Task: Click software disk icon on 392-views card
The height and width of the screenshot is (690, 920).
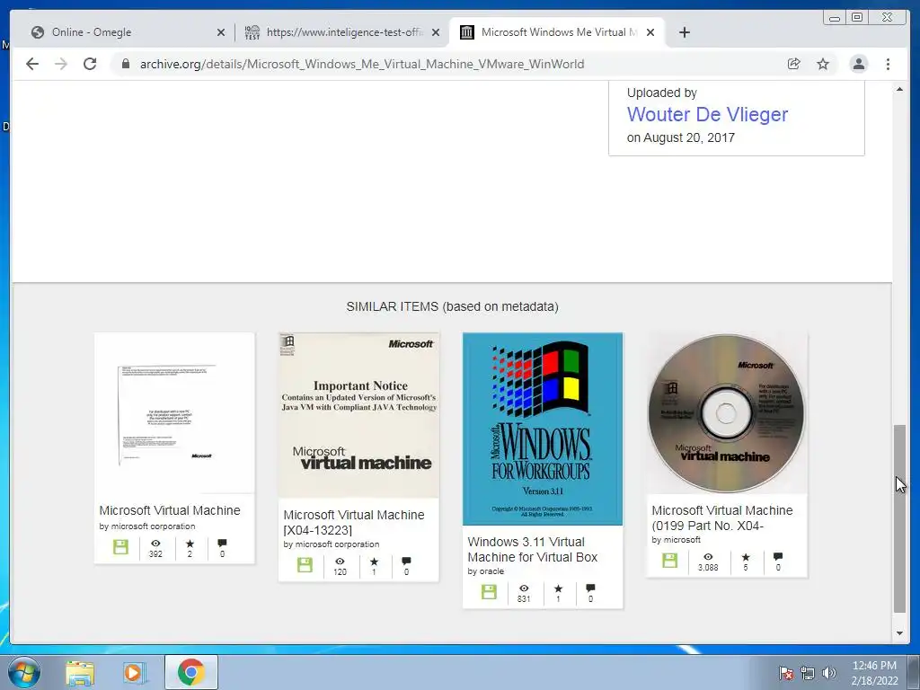Action: pyautogui.click(x=121, y=547)
